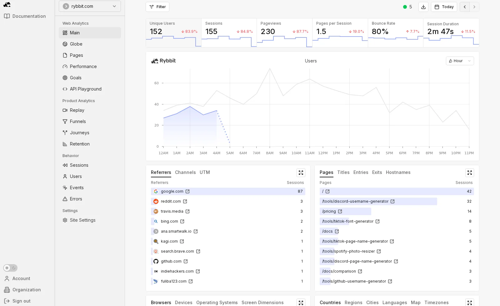
Task: Select the Session Duration card
Action: (x=451, y=33)
